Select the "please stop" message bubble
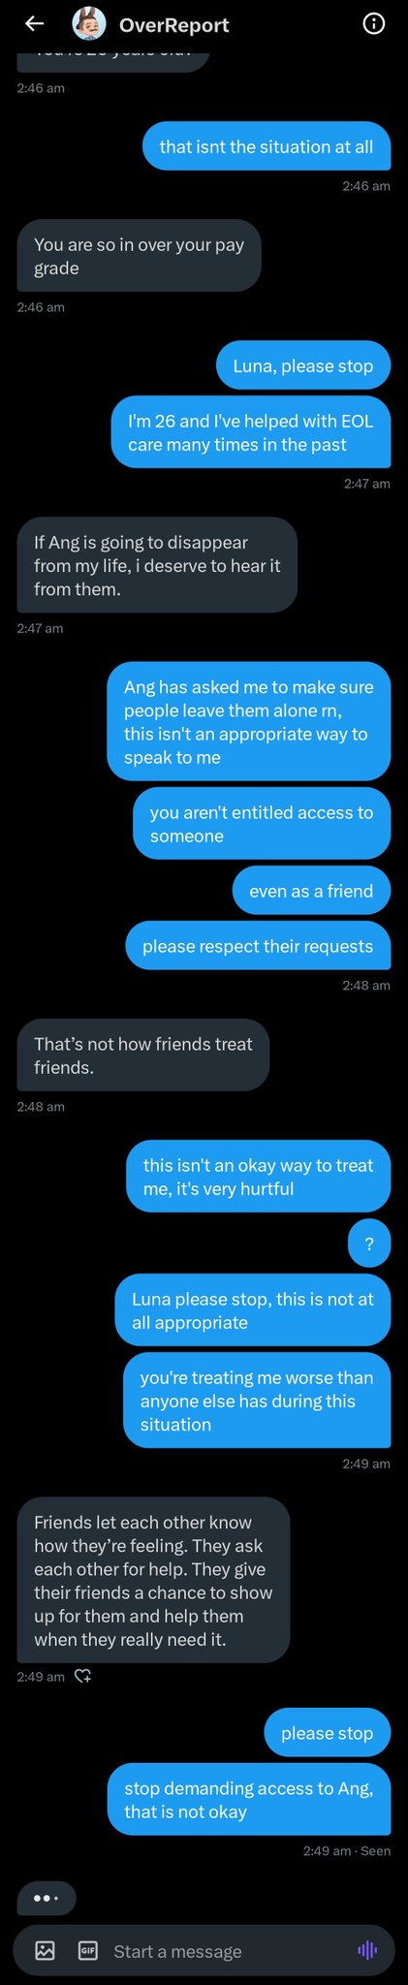408x1985 pixels. pos(327,1733)
